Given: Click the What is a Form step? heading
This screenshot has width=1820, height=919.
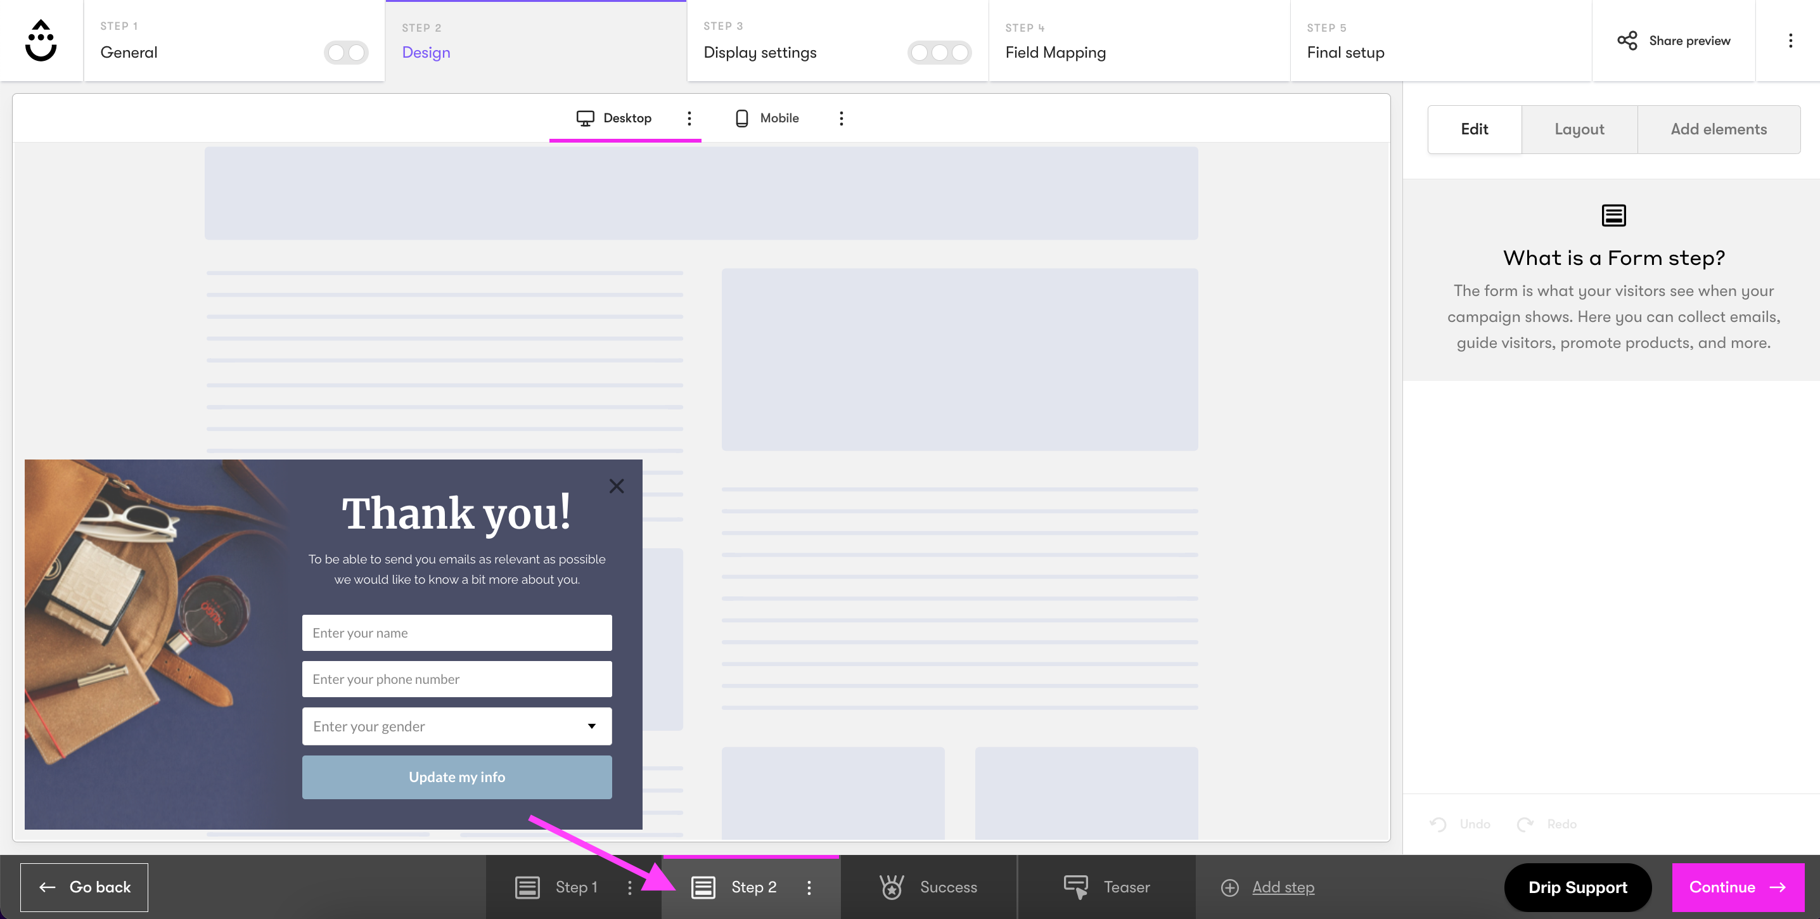Looking at the screenshot, I should (1613, 258).
